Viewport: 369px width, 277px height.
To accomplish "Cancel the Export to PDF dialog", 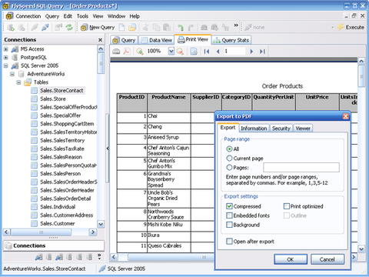I will (327, 259).
